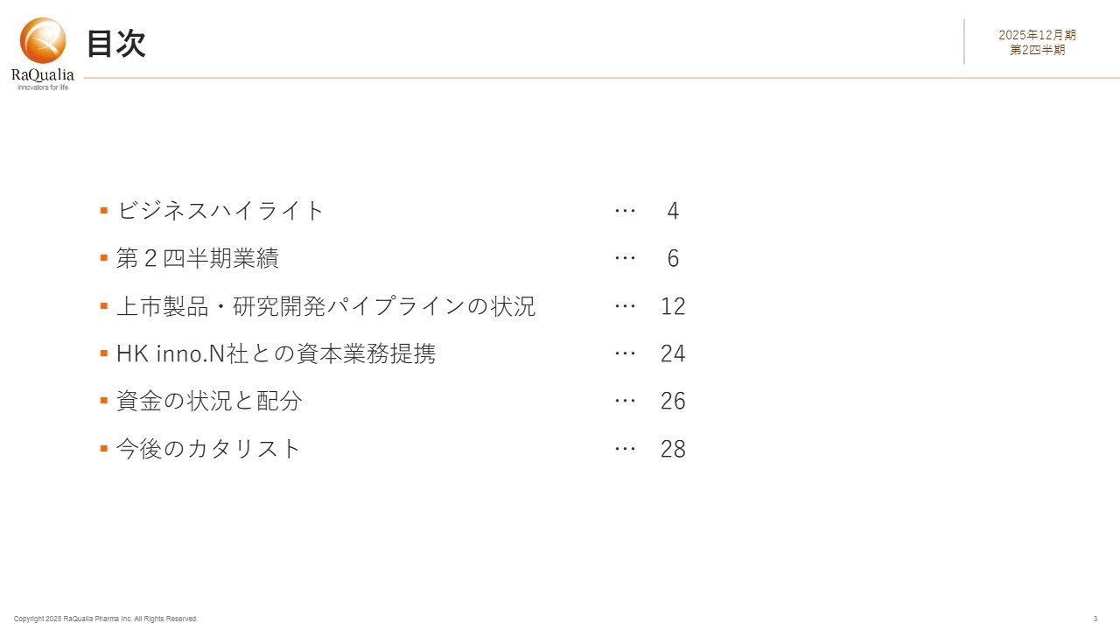Click the orange bullet beside ビジネスハイライト
Viewport: 1120px width, 630px height.
[x=104, y=211]
